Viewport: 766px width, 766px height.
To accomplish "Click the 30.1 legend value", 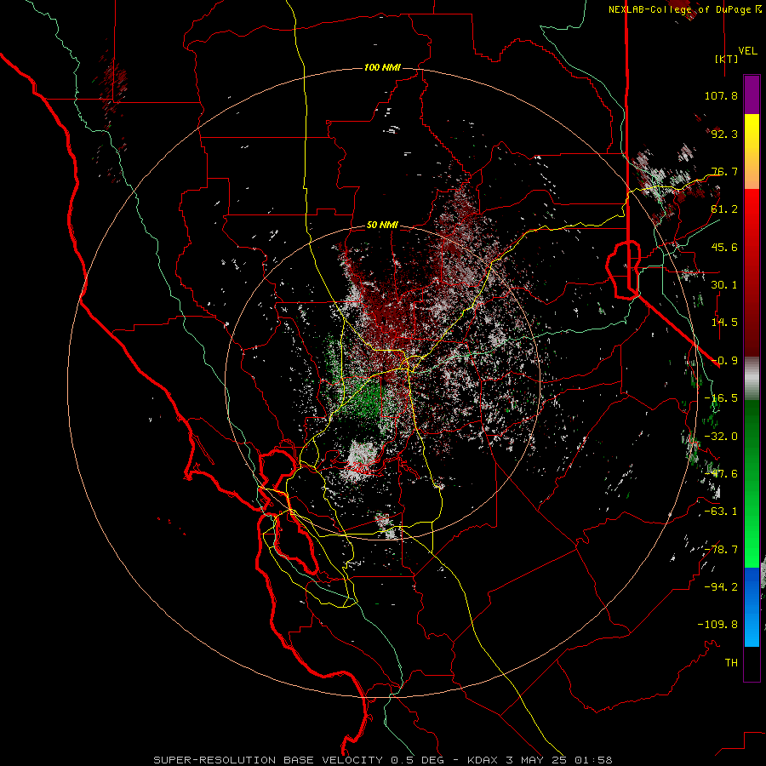I will coord(724,285).
